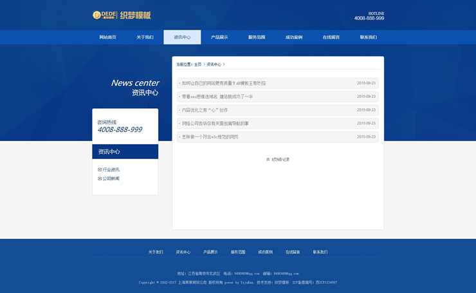
Task: Click the 织梦模板 link in footer credits
Action: (282, 282)
